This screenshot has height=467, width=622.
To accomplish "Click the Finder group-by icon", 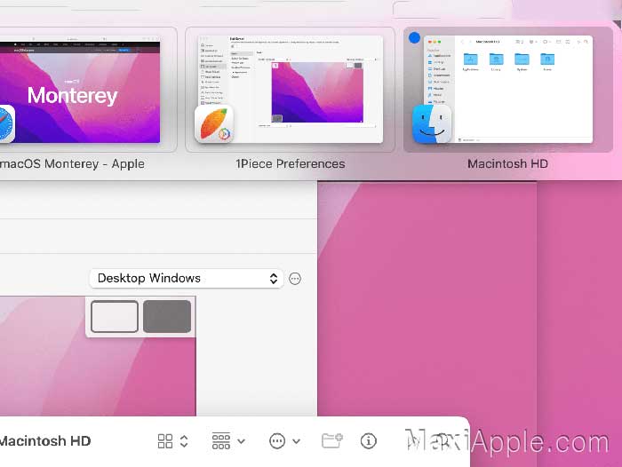I will pyautogui.click(x=221, y=441).
